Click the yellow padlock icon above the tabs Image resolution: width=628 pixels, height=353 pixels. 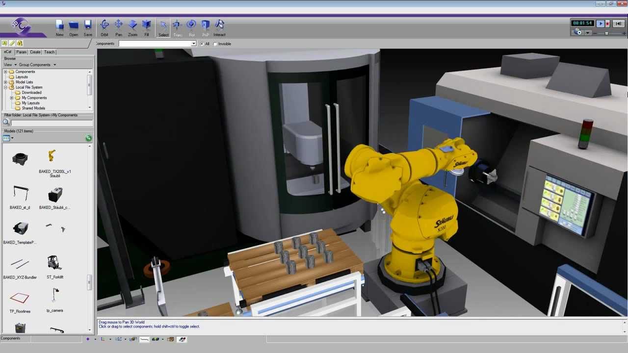tap(20, 43)
